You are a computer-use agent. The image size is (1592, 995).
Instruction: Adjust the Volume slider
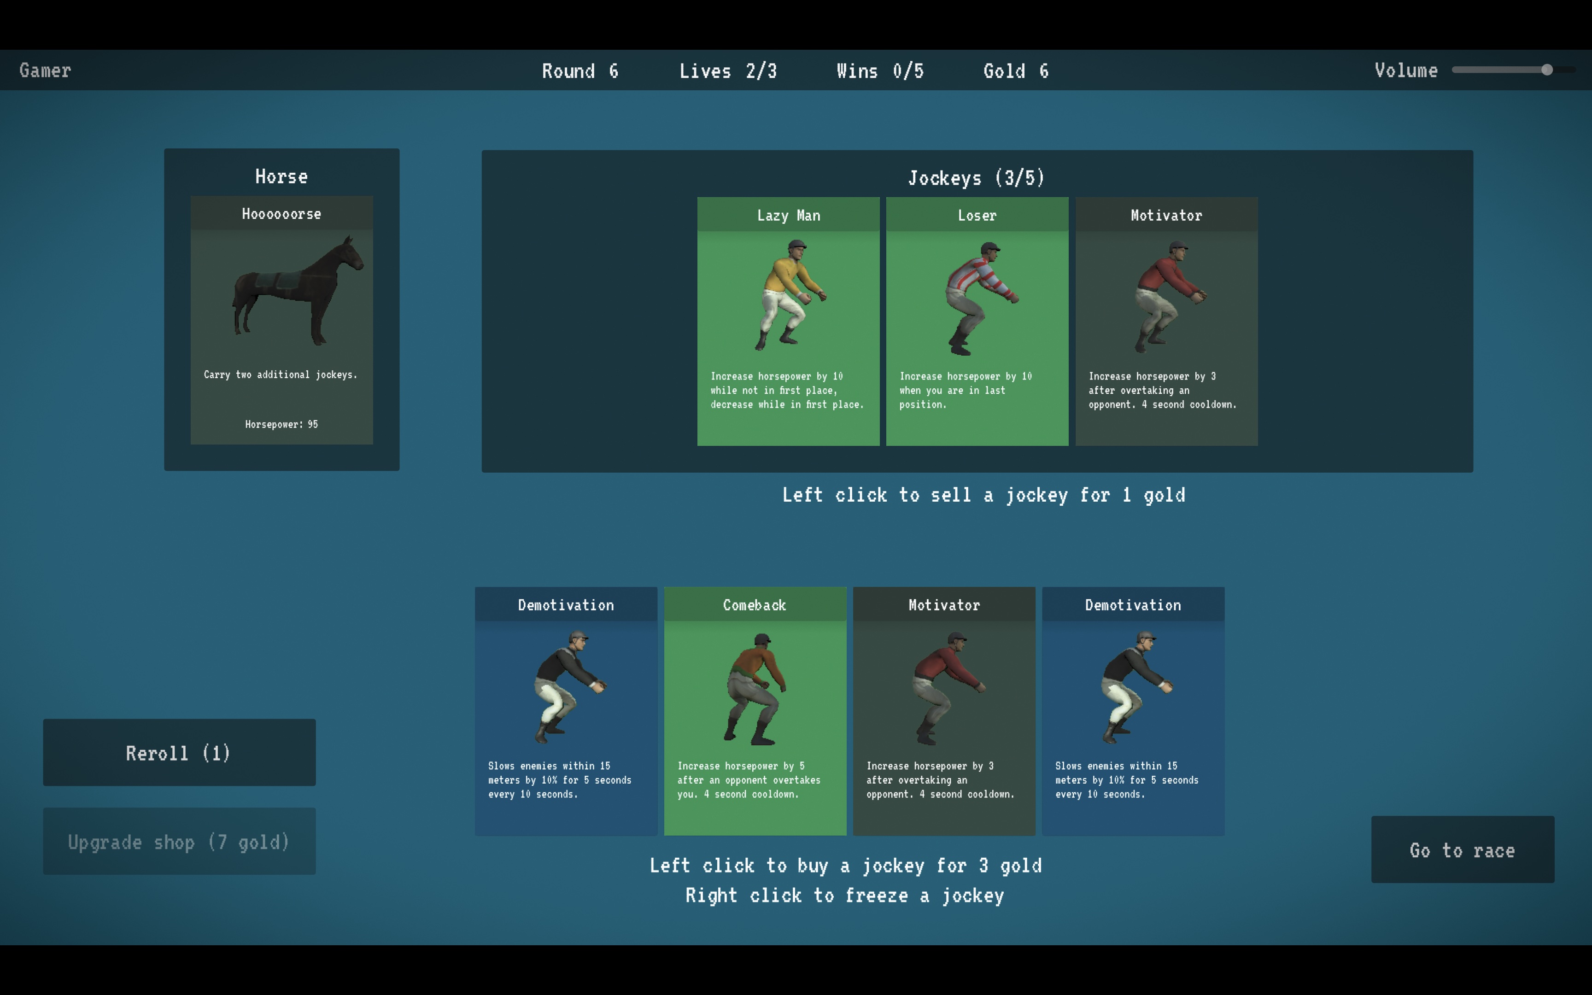click(x=1513, y=70)
